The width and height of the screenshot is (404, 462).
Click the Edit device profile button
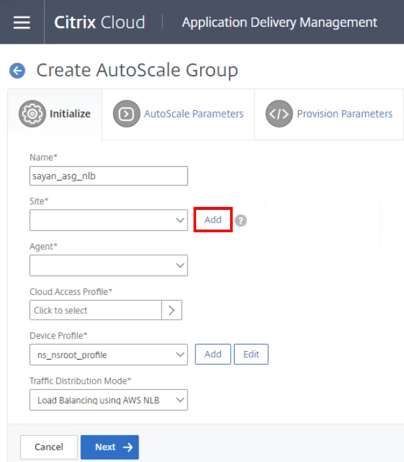click(x=251, y=354)
